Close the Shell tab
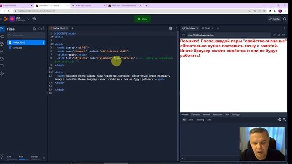292x164 pixels. 212,28
